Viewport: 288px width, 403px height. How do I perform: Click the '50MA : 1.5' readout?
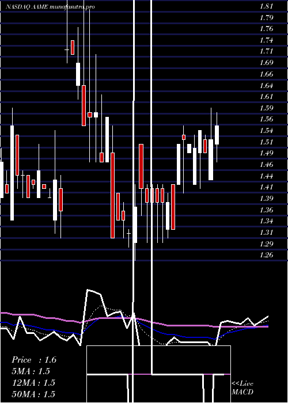pyautogui.click(x=33, y=394)
